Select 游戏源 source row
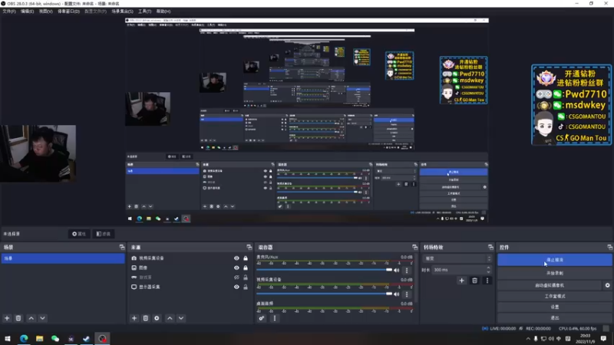The height and width of the screenshot is (345, 614). (x=190, y=278)
